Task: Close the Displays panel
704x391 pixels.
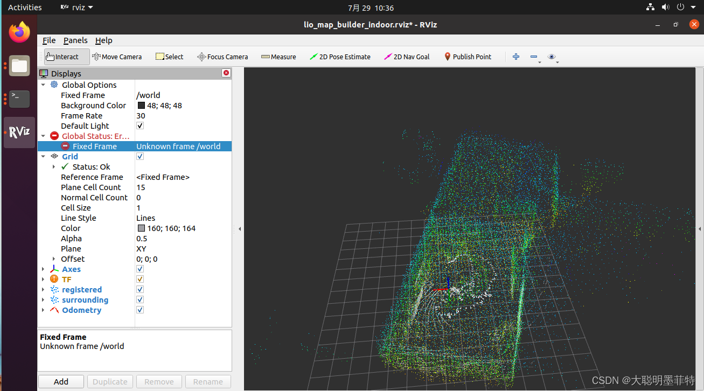Action: tap(226, 73)
